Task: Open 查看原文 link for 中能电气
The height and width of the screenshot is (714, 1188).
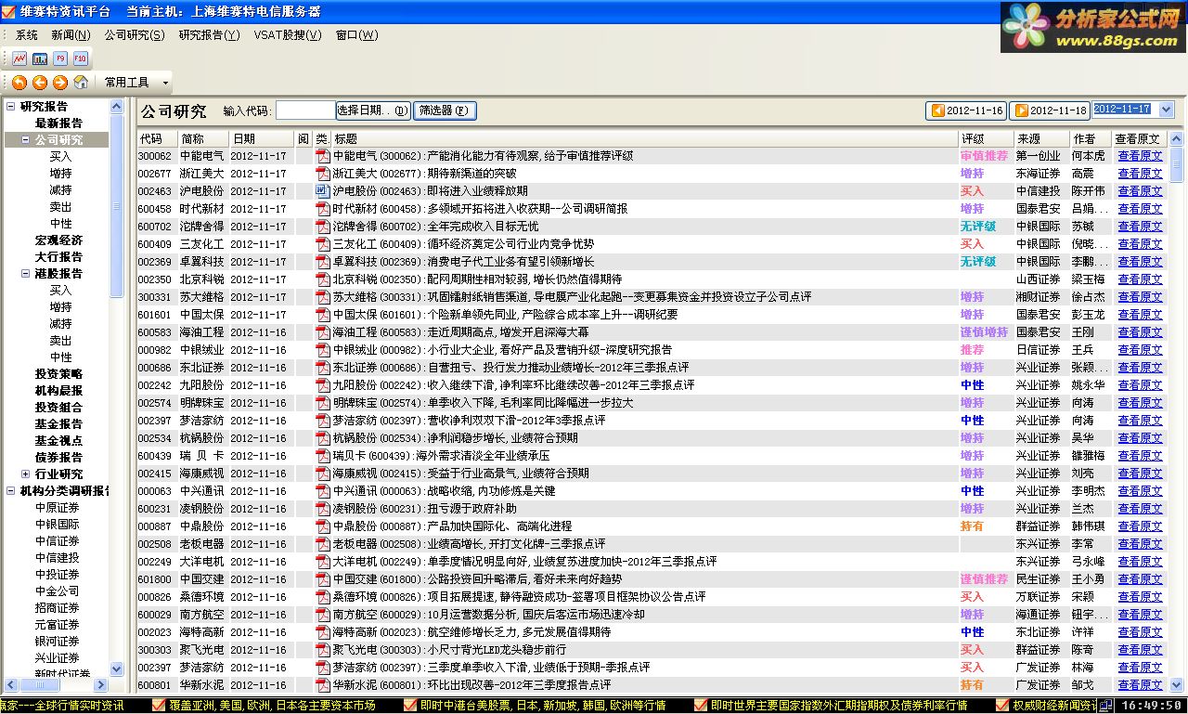Action: (x=1140, y=156)
